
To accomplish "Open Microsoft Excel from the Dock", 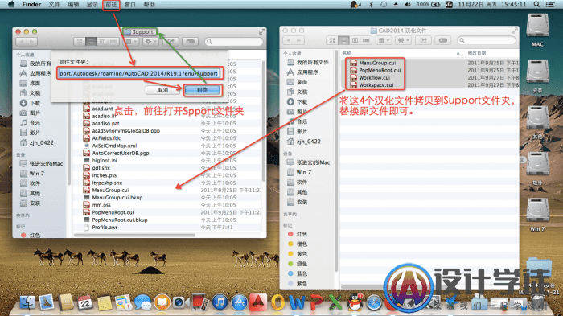I will pyautogui.click(x=335, y=302).
